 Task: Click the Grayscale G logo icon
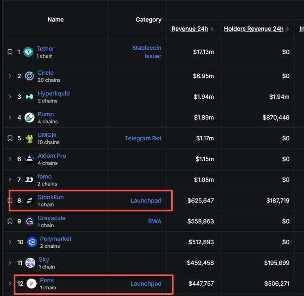30,221
